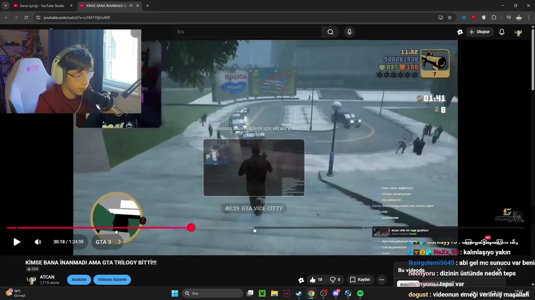
Task: Open Steam from taskbar
Action: pos(299,293)
